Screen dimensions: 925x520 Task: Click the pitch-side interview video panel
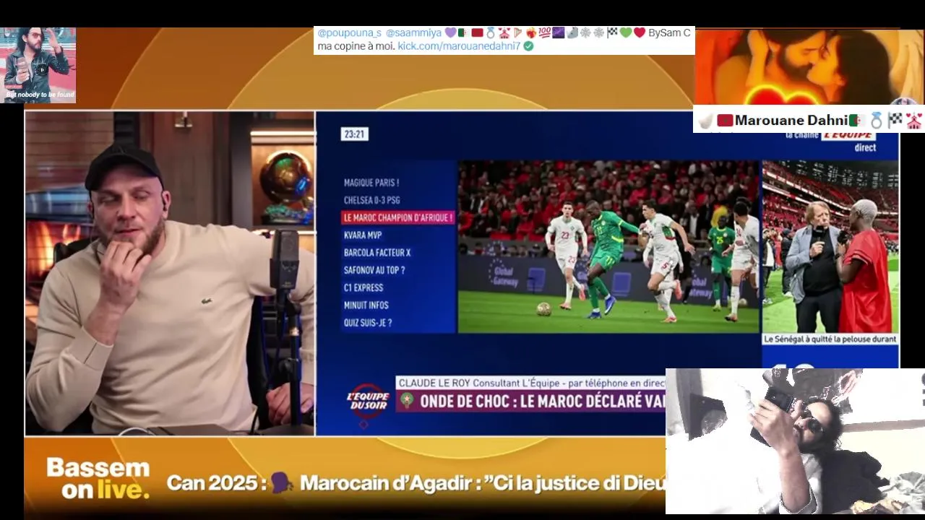point(830,246)
